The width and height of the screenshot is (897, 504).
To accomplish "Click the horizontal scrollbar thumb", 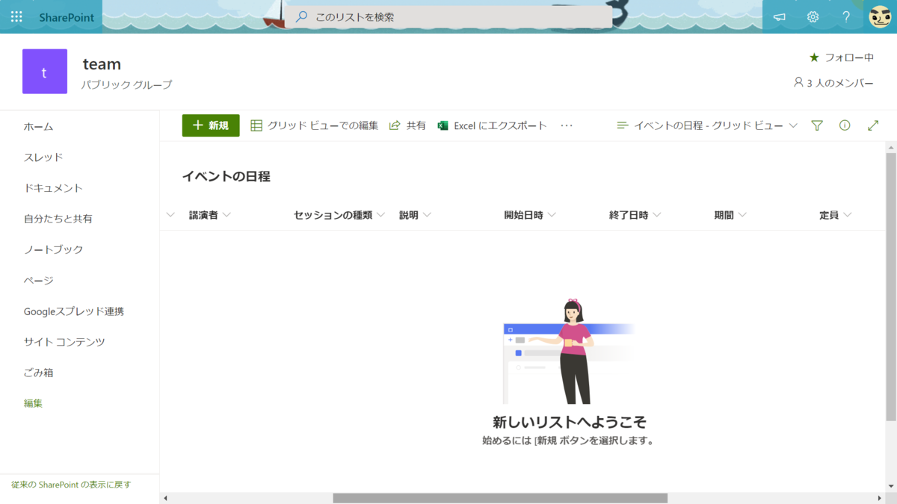I will [500, 498].
